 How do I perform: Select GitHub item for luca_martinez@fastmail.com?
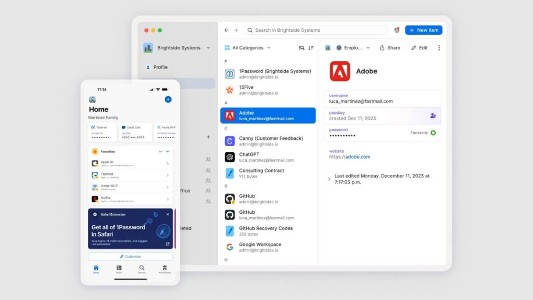(x=268, y=215)
